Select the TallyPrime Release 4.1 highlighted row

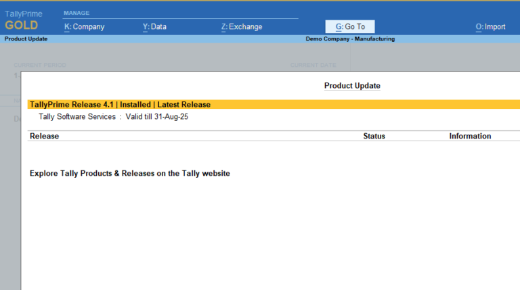(121, 105)
